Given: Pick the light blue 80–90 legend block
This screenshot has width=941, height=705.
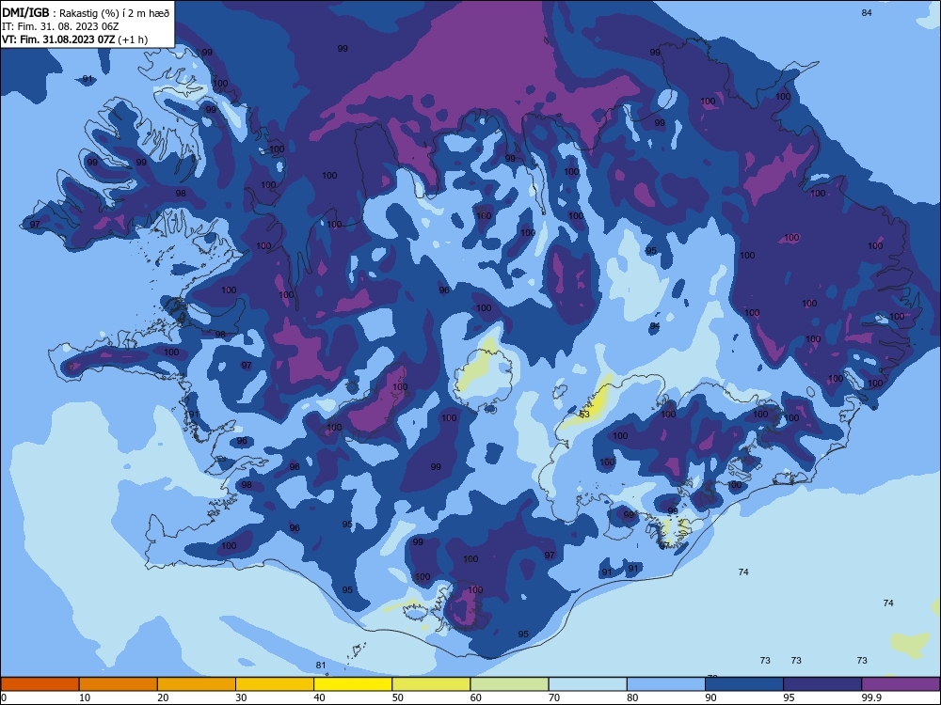Looking at the screenshot, I should pyautogui.click(x=666, y=684).
